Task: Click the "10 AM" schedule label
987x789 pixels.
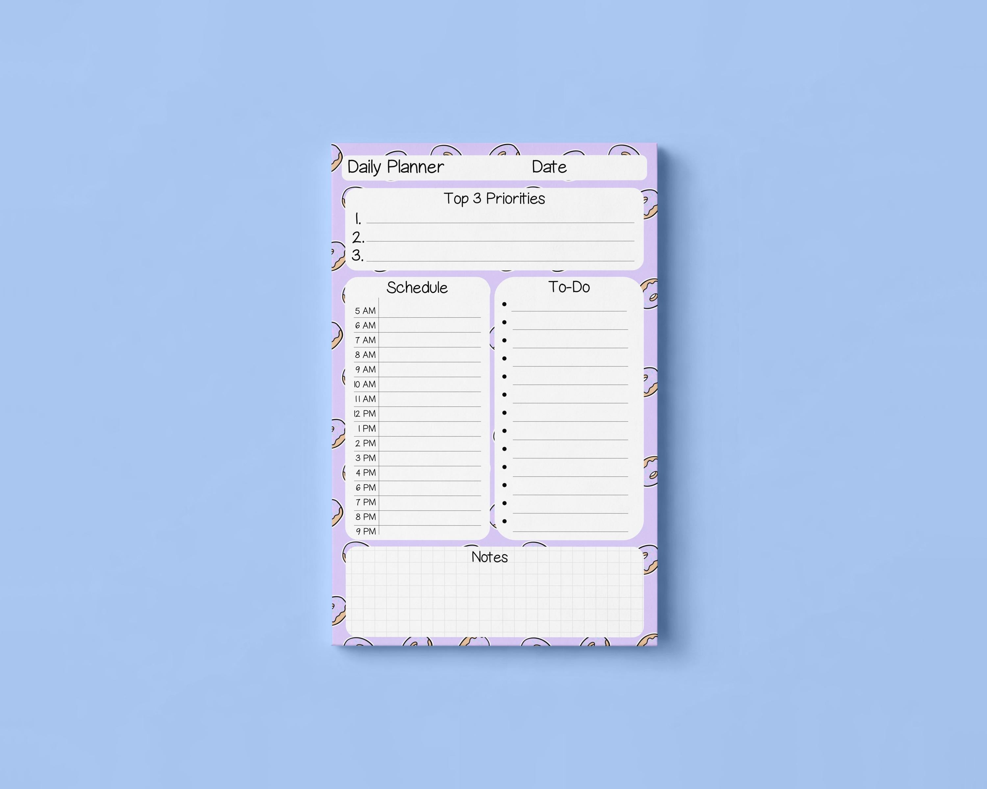Action: click(365, 384)
